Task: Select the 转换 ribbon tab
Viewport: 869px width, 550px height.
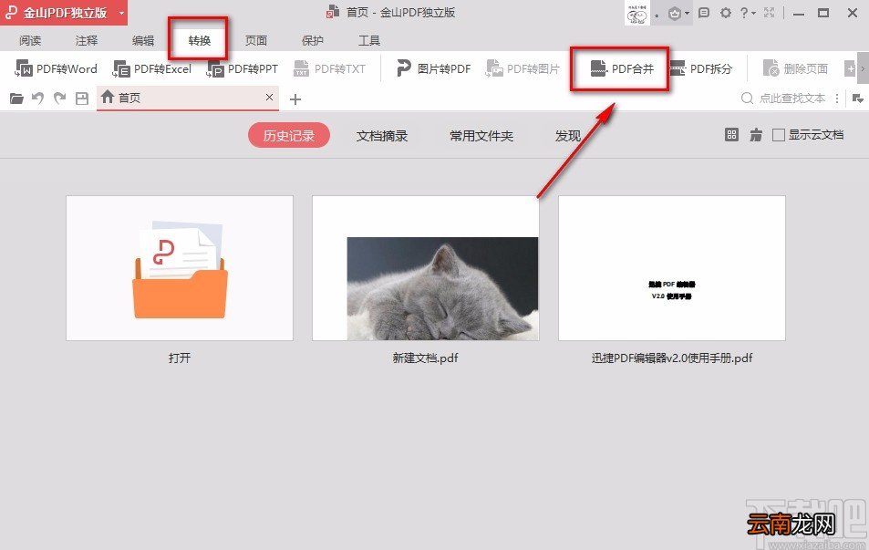Action: click(x=200, y=40)
